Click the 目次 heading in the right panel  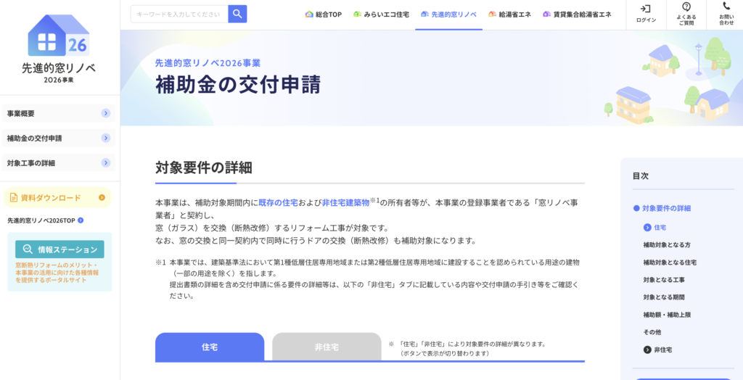641,175
